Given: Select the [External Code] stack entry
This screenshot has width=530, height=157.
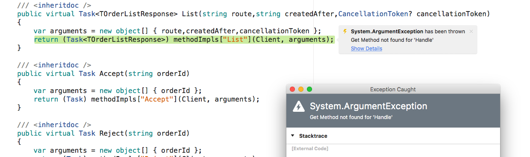Looking at the screenshot, I should tap(310, 148).
